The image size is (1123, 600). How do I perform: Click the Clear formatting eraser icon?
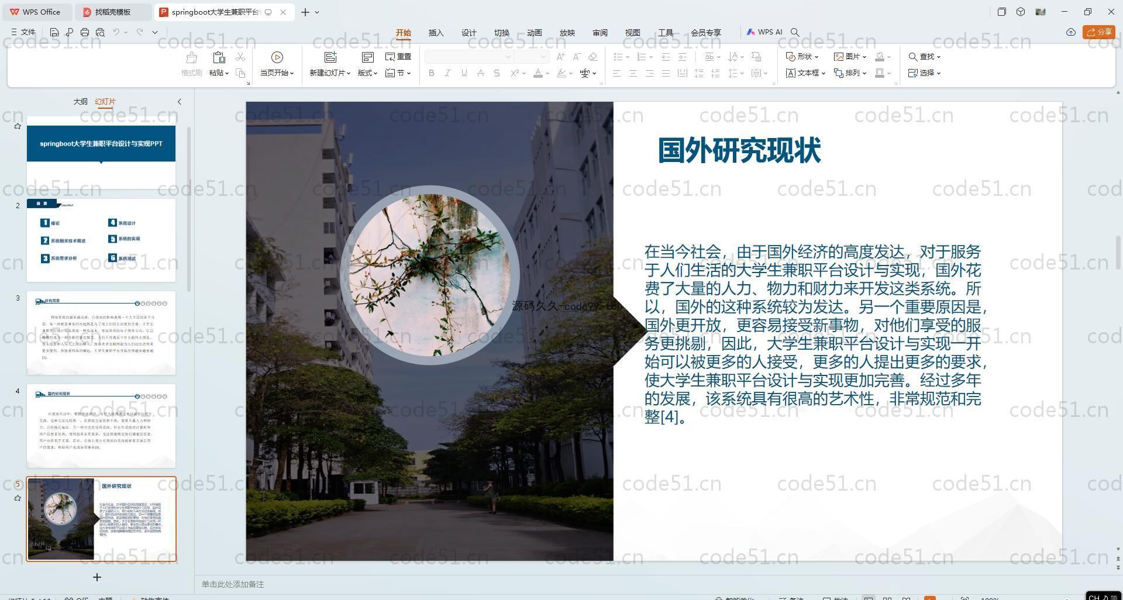(x=592, y=57)
